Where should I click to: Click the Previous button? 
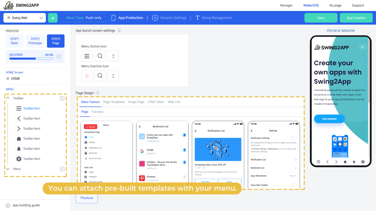(87, 198)
